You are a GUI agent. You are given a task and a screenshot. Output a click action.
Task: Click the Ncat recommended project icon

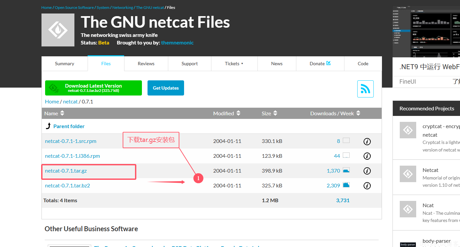tap(408, 209)
